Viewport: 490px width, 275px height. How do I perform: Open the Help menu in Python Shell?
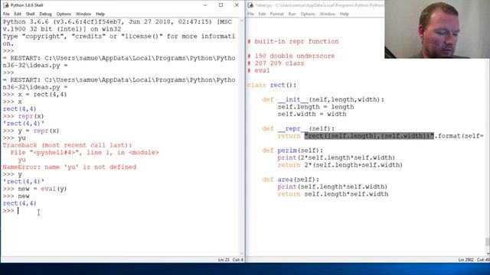coord(100,14)
